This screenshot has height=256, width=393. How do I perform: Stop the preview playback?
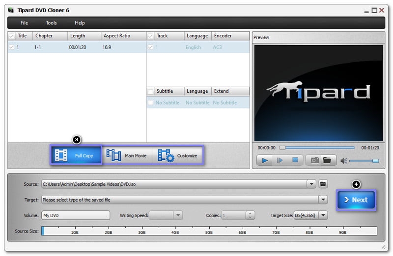(295, 160)
